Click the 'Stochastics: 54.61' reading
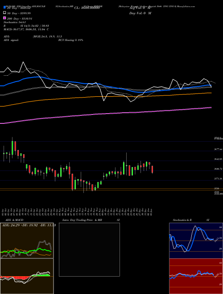This screenshot has height=294, width=223. coord(15,22)
